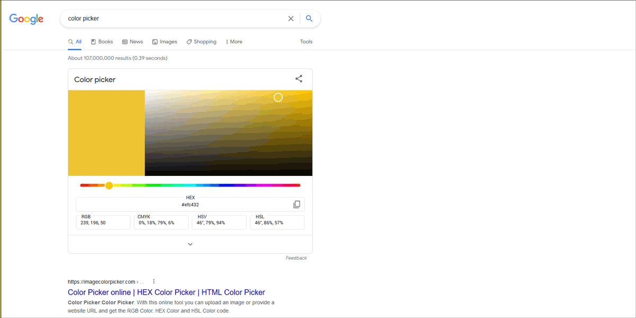Screen dimensions: 636x318
Task: Click the hue slider yellow handle
Action: tap(109, 185)
